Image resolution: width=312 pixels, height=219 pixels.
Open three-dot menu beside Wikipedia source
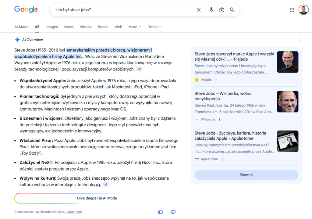coord(219,120)
